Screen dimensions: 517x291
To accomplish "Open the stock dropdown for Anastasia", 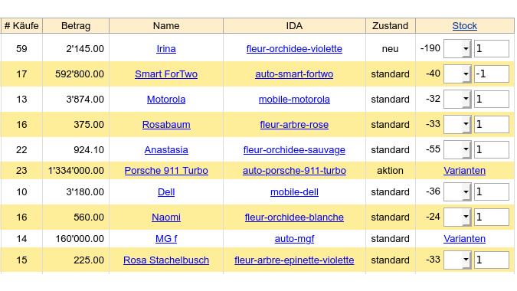I will [457, 149].
